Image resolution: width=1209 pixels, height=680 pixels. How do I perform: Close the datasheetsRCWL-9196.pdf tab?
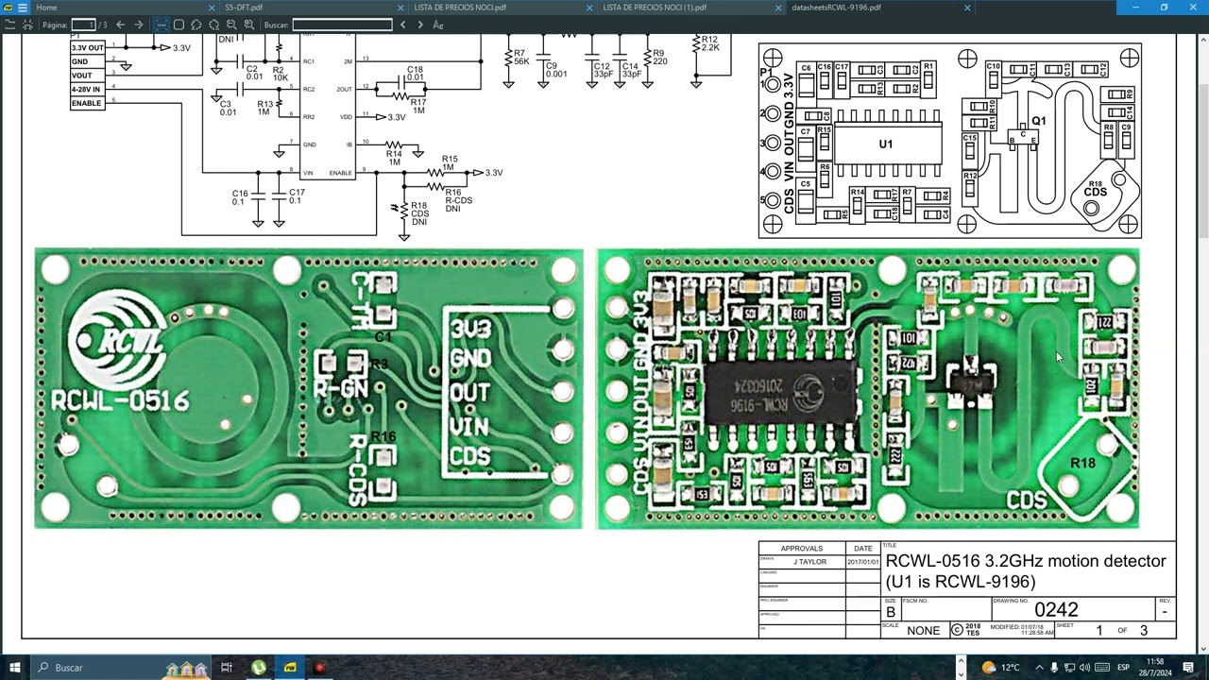click(967, 8)
